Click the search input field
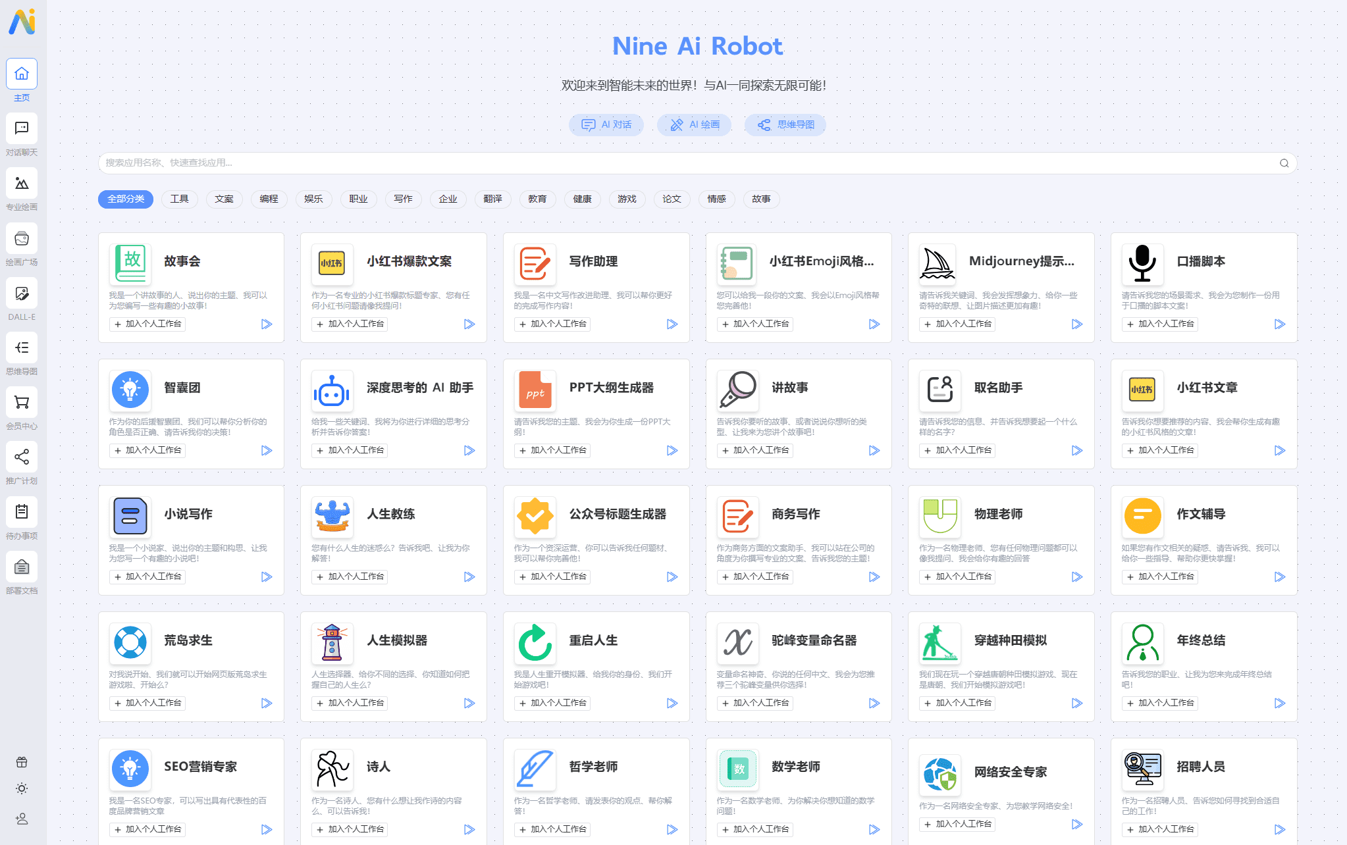This screenshot has height=845, width=1347. (695, 163)
